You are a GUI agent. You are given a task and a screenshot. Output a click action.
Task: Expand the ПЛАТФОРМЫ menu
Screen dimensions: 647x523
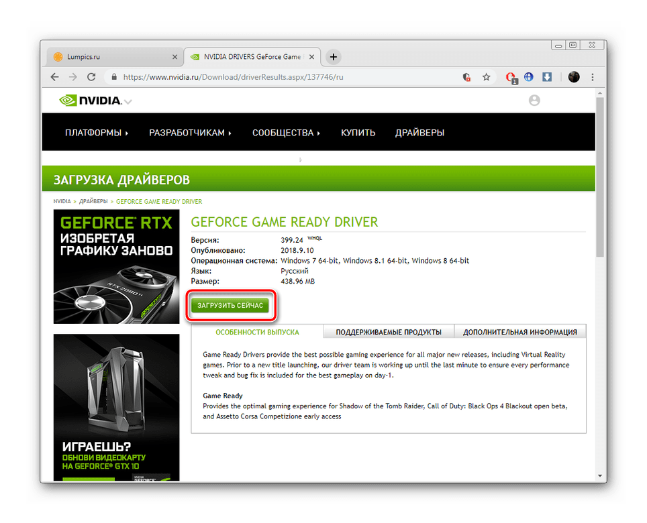[x=97, y=133]
